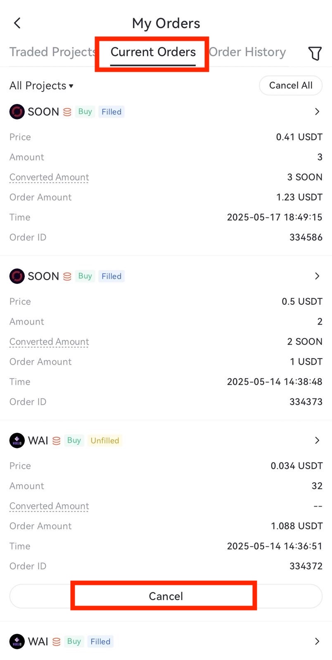The height and width of the screenshot is (660, 332).
Task: Open details chevron for order 334586
Action: pyautogui.click(x=317, y=112)
